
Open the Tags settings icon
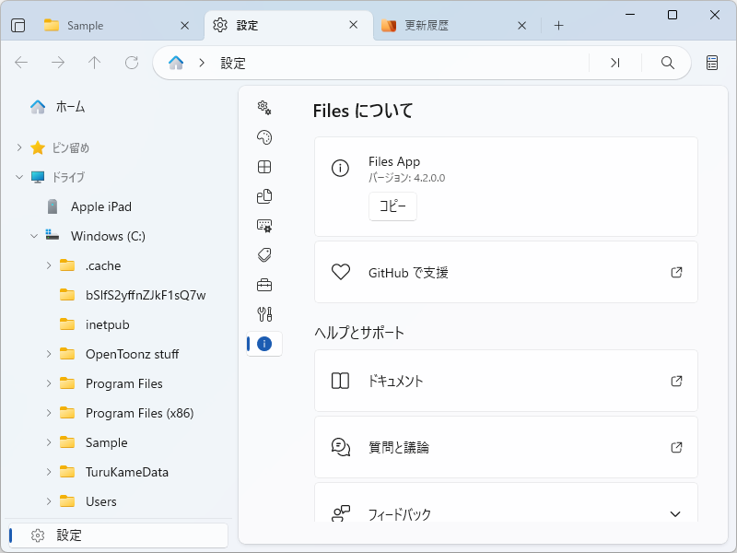(264, 255)
